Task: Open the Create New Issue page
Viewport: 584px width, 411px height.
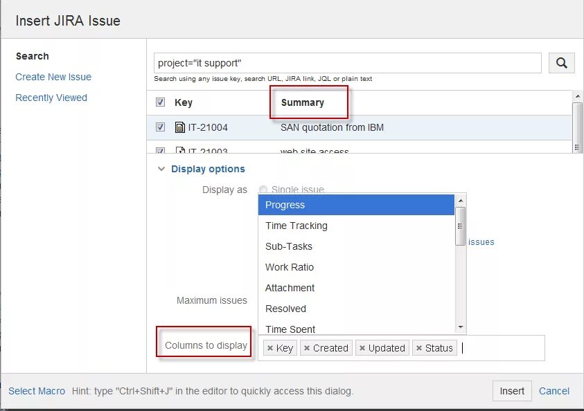Action: [x=53, y=77]
